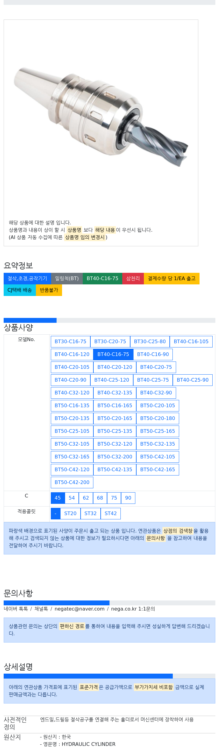Viewport: 219px width, 748px height.
Task: Choose ST42 collet option
Action: tap(111, 514)
